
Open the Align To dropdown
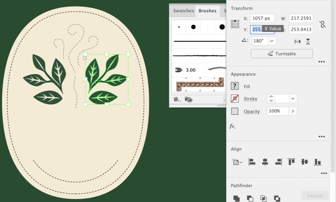point(237,162)
